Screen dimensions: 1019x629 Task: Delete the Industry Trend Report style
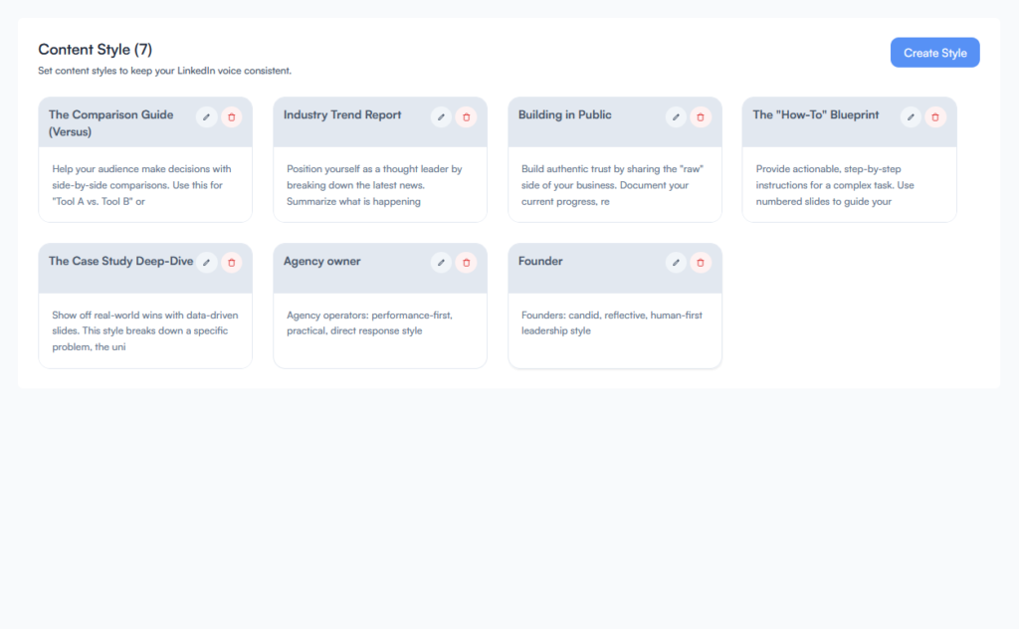466,116
